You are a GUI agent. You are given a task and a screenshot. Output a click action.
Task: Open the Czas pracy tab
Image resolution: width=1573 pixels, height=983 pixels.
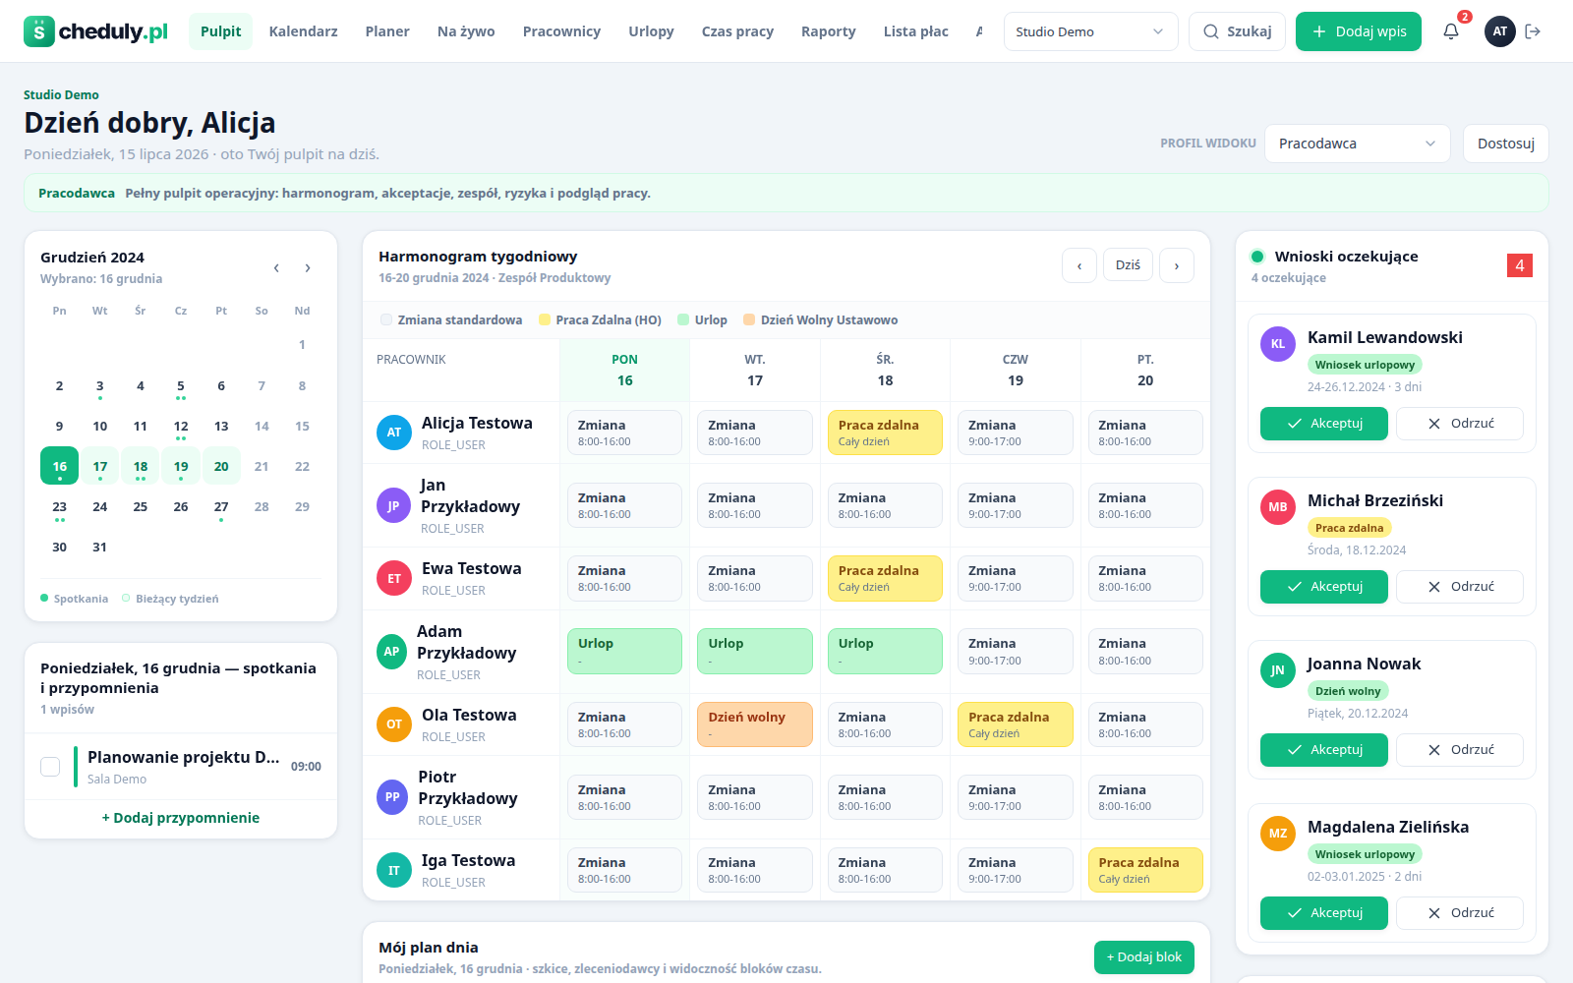click(737, 31)
